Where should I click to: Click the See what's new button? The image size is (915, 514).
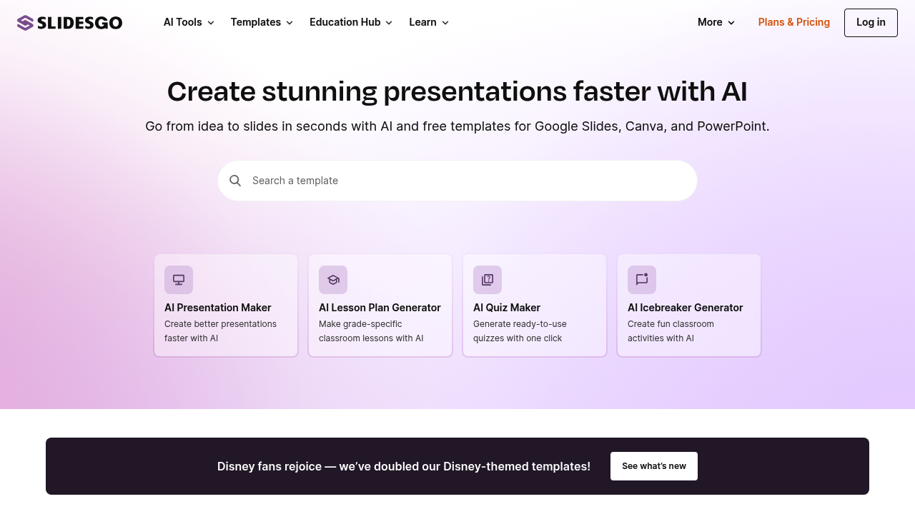point(653,466)
